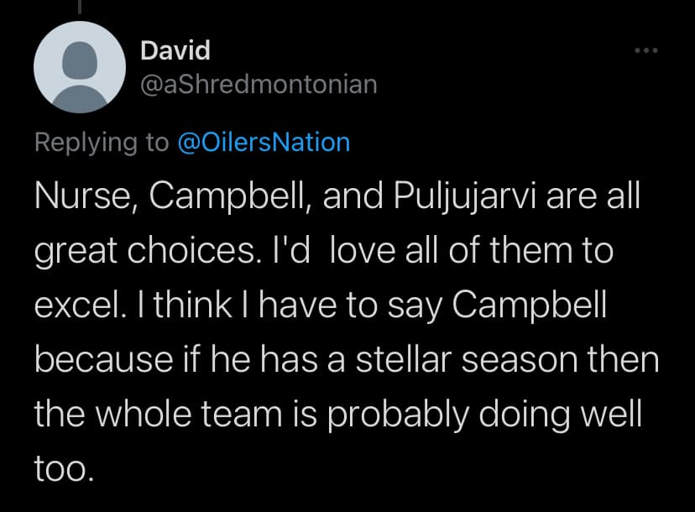Screen dimensions: 695x512
Task: Select the @aShredmontonian handle
Action: 259,85
